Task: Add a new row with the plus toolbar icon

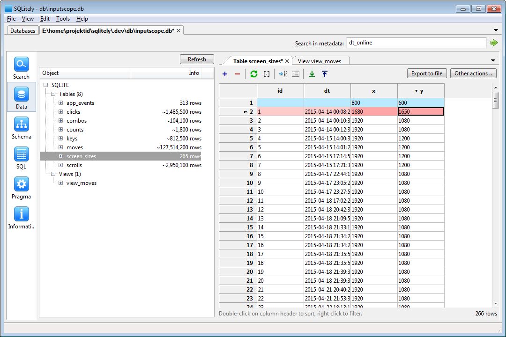Action: [x=224, y=74]
